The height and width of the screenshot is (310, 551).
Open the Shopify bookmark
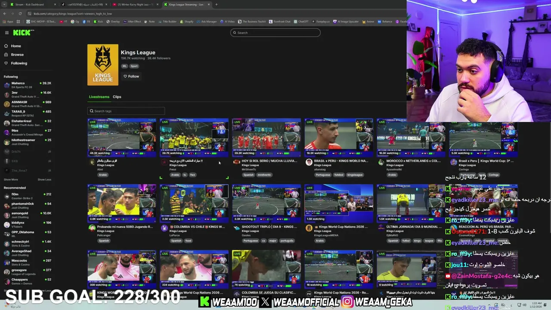click(x=187, y=22)
